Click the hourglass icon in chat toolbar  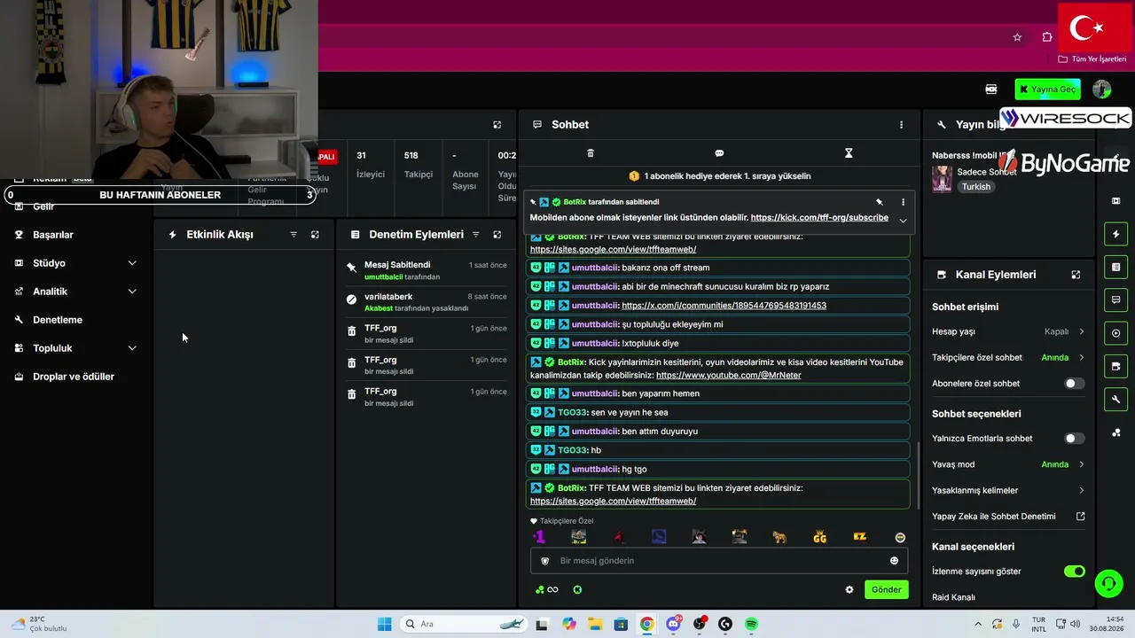pos(849,153)
